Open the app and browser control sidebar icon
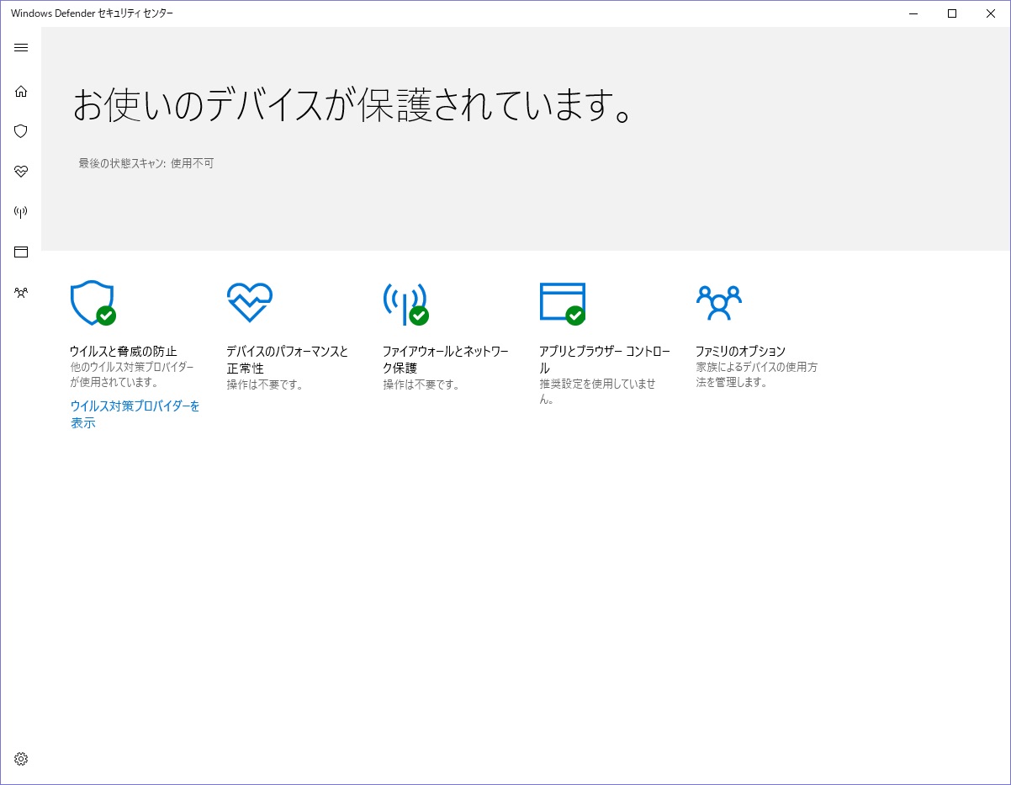 pos(21,252)
